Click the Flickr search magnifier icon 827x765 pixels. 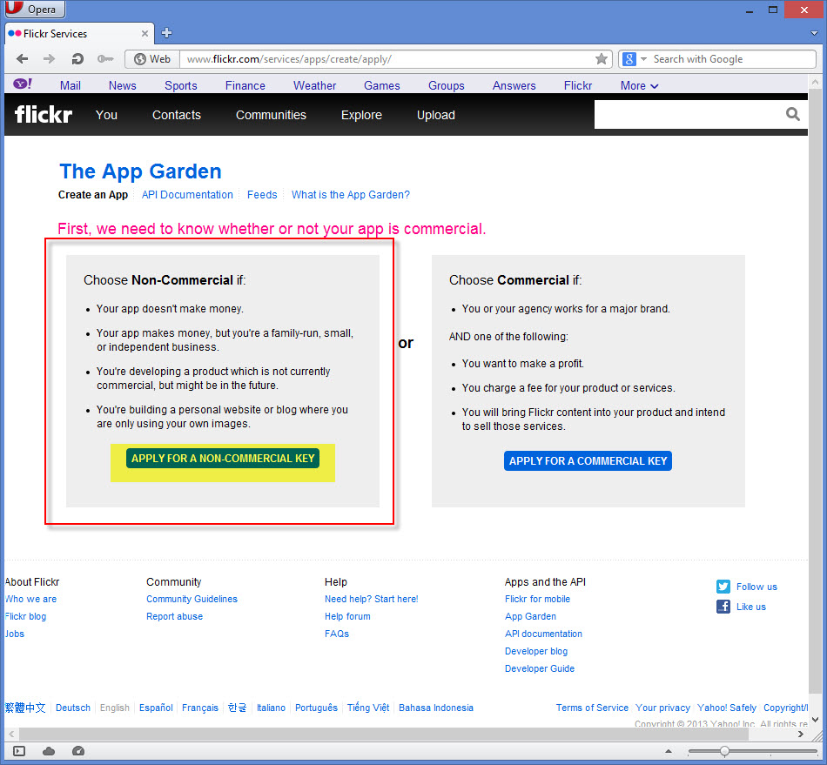click(x=793, y=114)
